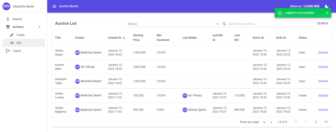
Task: Click MD avatar in the Antika Radyo row
Action: click(x=77, y=52)
